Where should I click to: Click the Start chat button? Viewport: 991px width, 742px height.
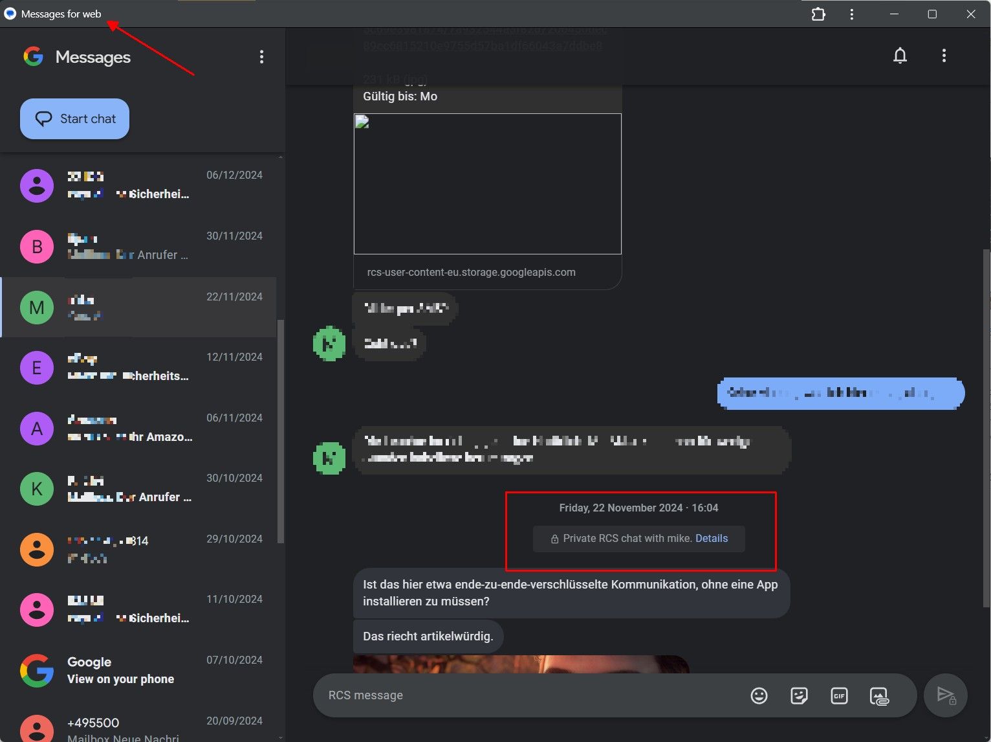pyautogui.click(x=75, y=118)
